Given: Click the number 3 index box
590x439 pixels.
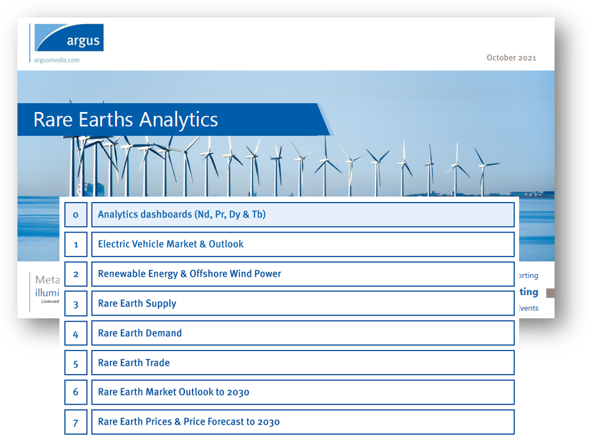Looking at the screenshot, I should click(75, 304).
